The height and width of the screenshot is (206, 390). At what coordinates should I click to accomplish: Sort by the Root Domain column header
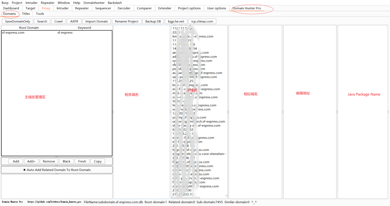tap(29, 27)
